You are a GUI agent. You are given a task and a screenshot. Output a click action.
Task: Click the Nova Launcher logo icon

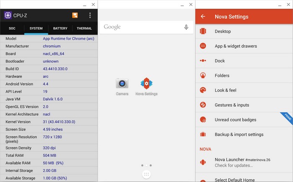coord(203,162)
